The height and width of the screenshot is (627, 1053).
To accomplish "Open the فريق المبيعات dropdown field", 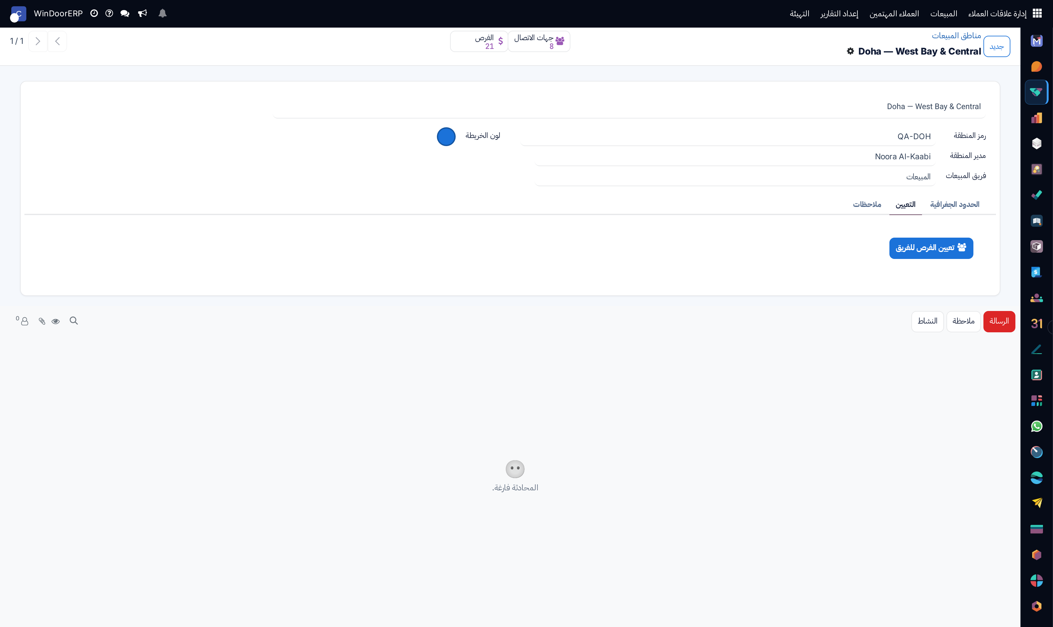I will [735, 177].
